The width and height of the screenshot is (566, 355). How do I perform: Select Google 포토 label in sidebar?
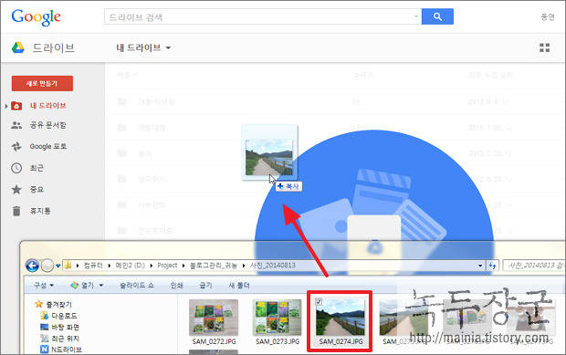coord(48,147)
